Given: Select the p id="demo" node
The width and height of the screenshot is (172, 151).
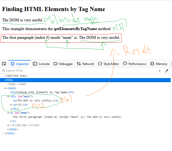Looking at the screenshot, I should tap(20, 113).
